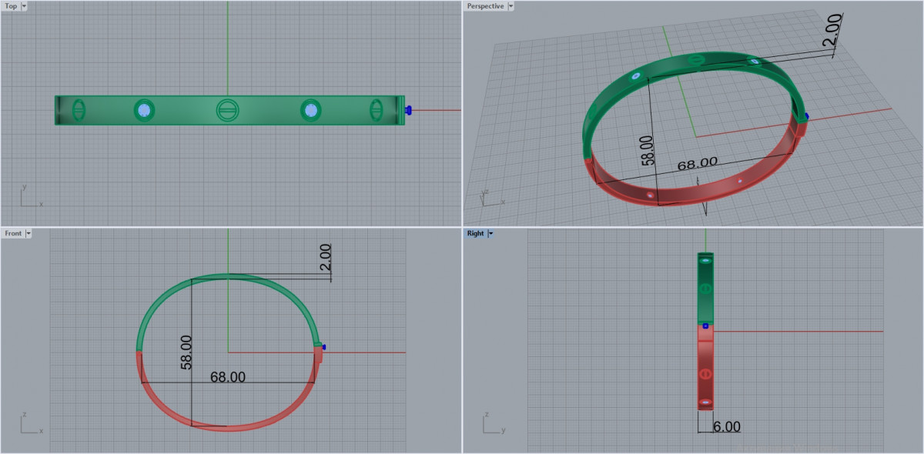Click the 2.00 dimension in Front view
The image size is (924, 454).
(325, 256)
